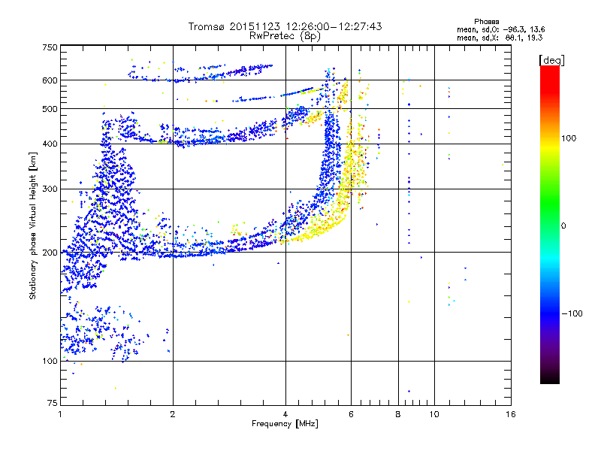Click the colorbar tick label '100'
Viewport: 601px width, 451px height.
(x=569, y=138)
